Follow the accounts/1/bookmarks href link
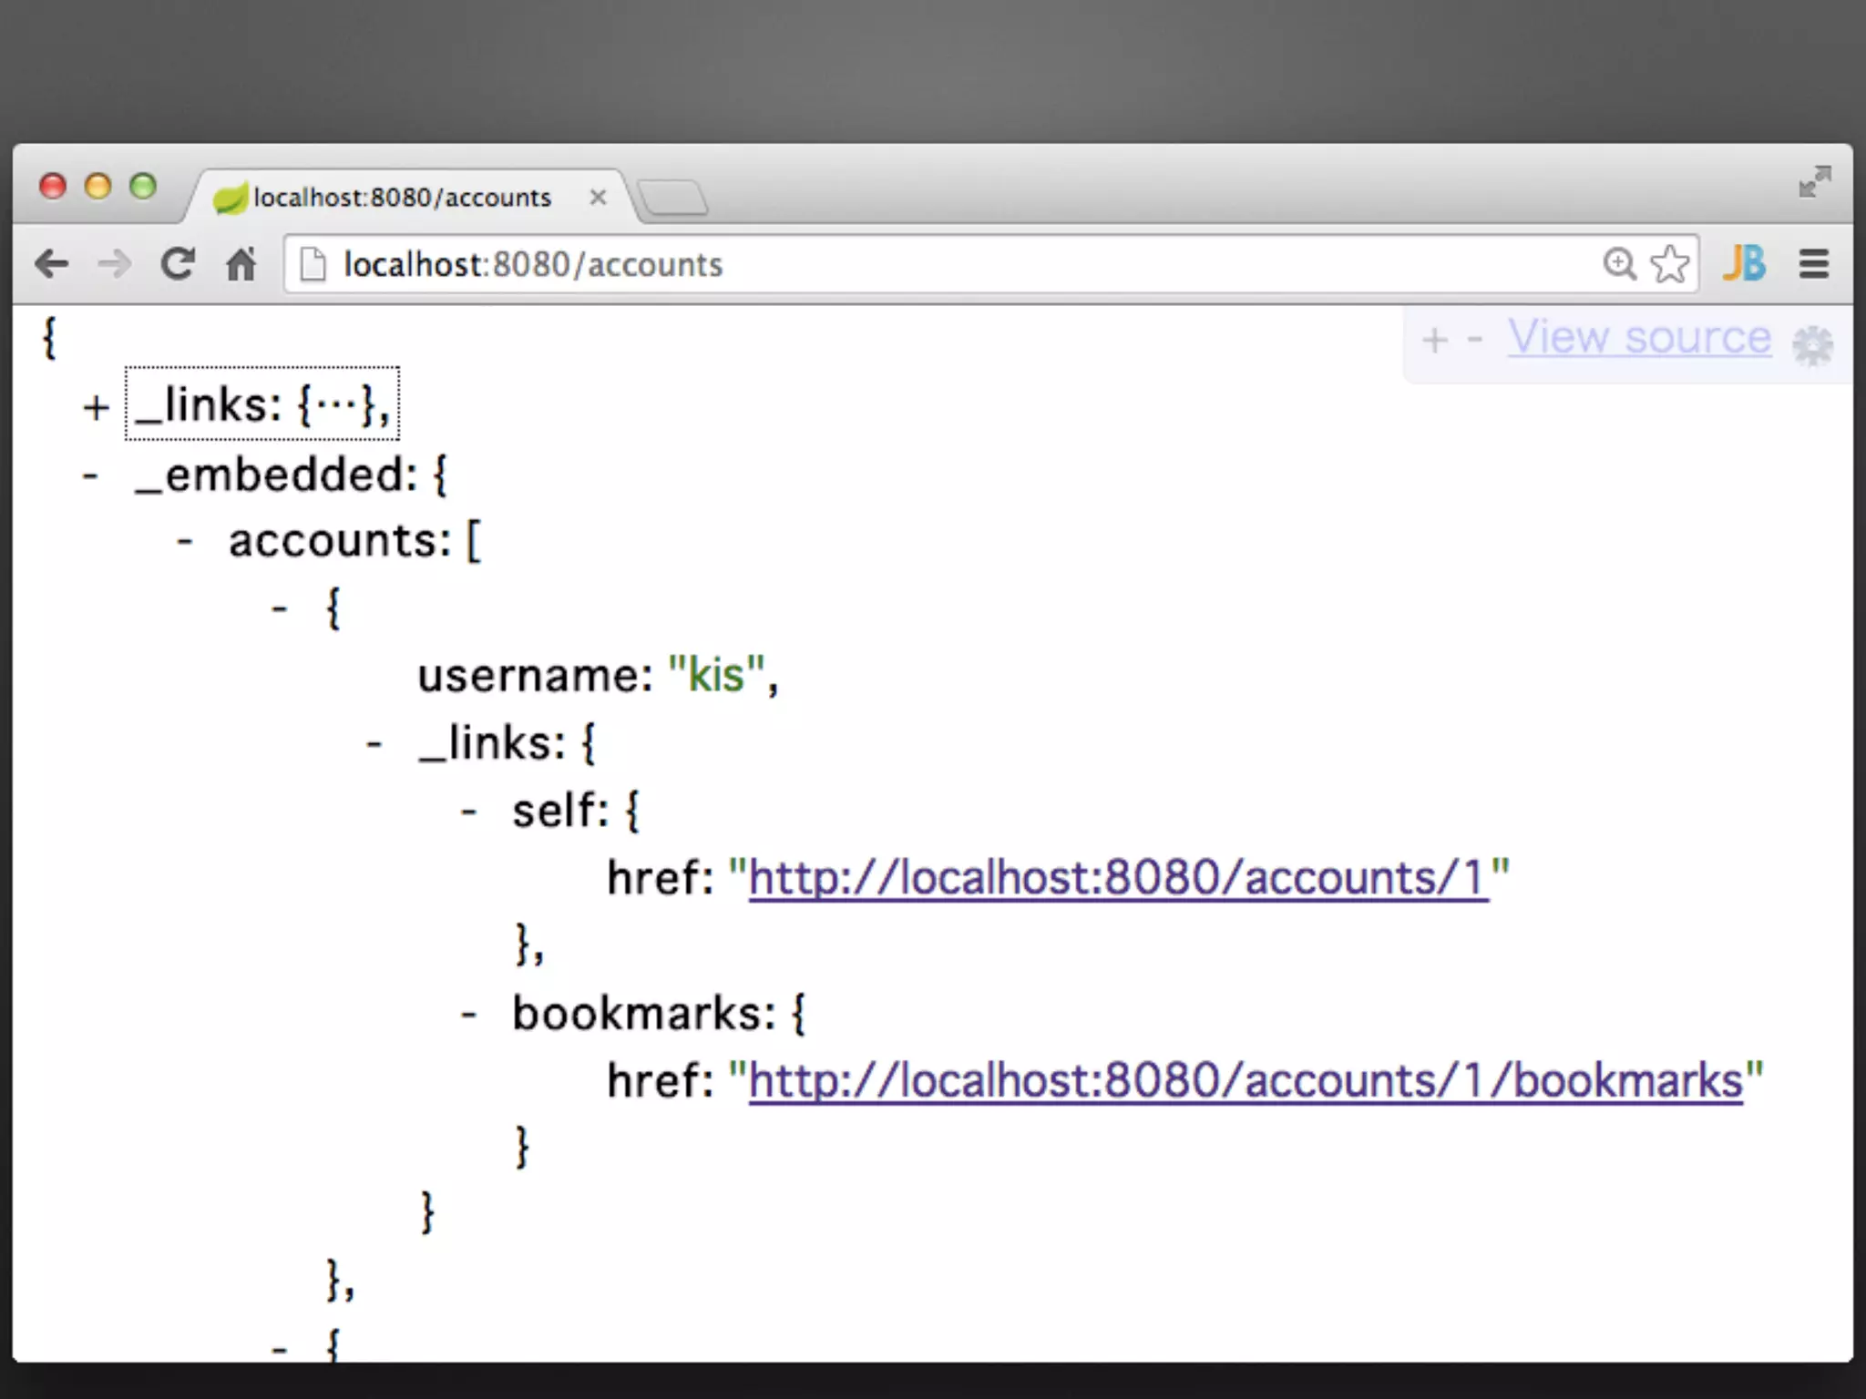Screen dimensions: 1866x1399 1245,1082
